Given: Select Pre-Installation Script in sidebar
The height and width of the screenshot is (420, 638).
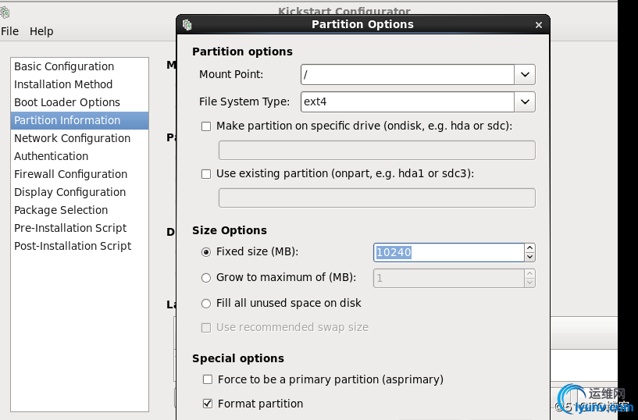Looking at the screenshot, I should 80,228.
